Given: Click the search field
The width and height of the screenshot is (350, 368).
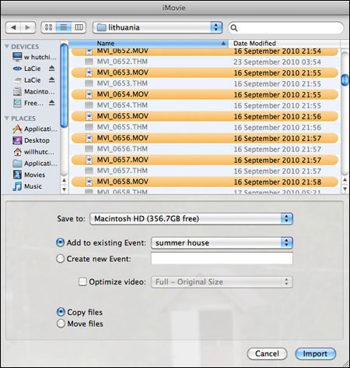Looking at the screenshot, I should tap(286, 27).
